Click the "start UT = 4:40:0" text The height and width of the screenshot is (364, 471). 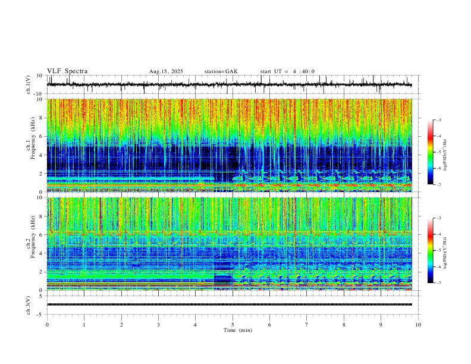tap(287, 71)
